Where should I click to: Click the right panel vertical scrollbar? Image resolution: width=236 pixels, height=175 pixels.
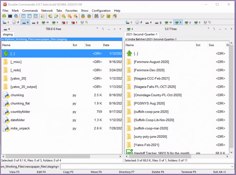[232, 96]
